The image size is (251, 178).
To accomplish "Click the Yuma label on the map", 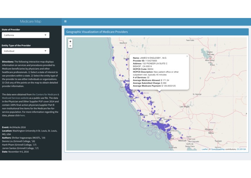I will [x=189, y=137].
